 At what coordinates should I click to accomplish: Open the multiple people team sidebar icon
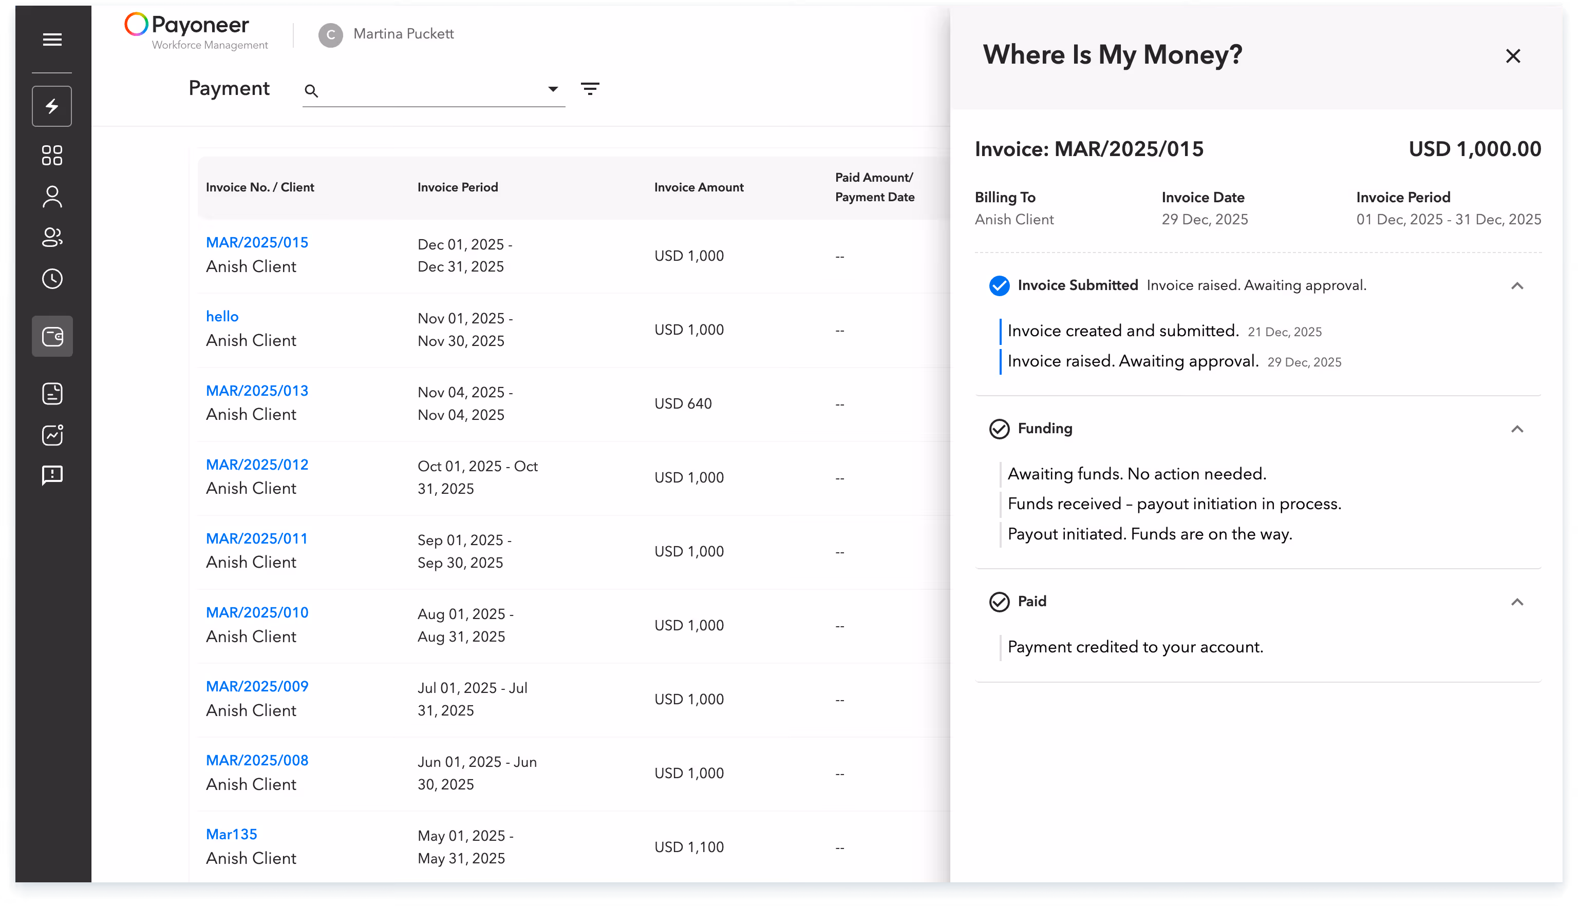(52, 238)
